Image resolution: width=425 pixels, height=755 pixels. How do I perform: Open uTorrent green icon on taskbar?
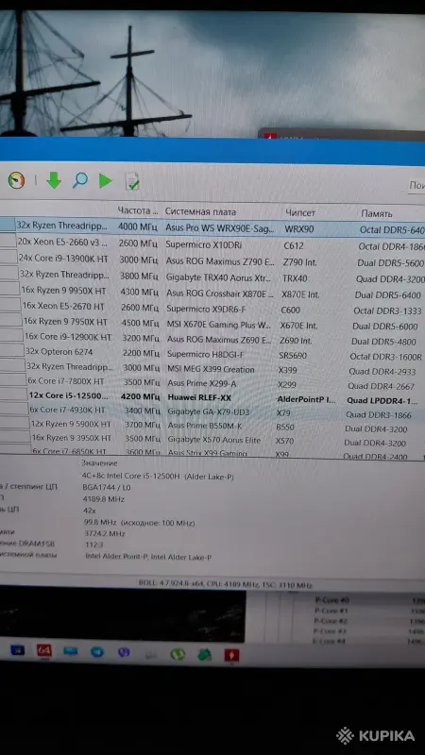pos(178,654)
